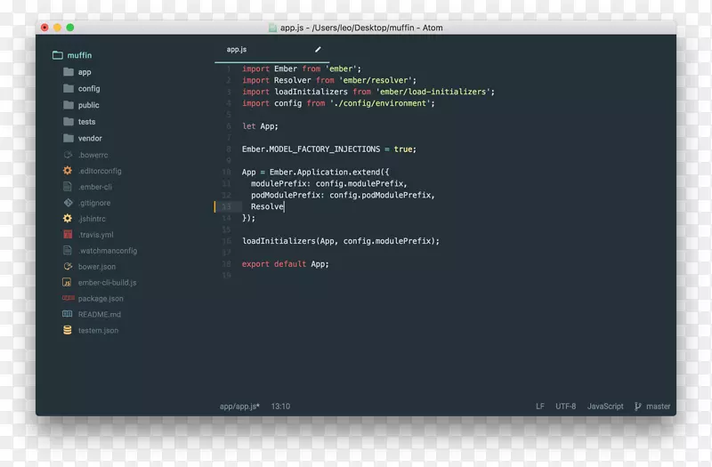The height and width of the screenshot is (467, 712).
Task: Click the git branch icon in status bar
Action: coord(638,407)
